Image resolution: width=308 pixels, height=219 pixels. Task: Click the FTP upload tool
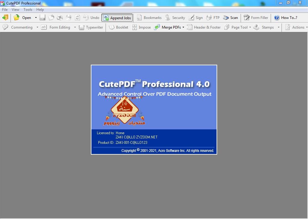(x=213, y=18)
